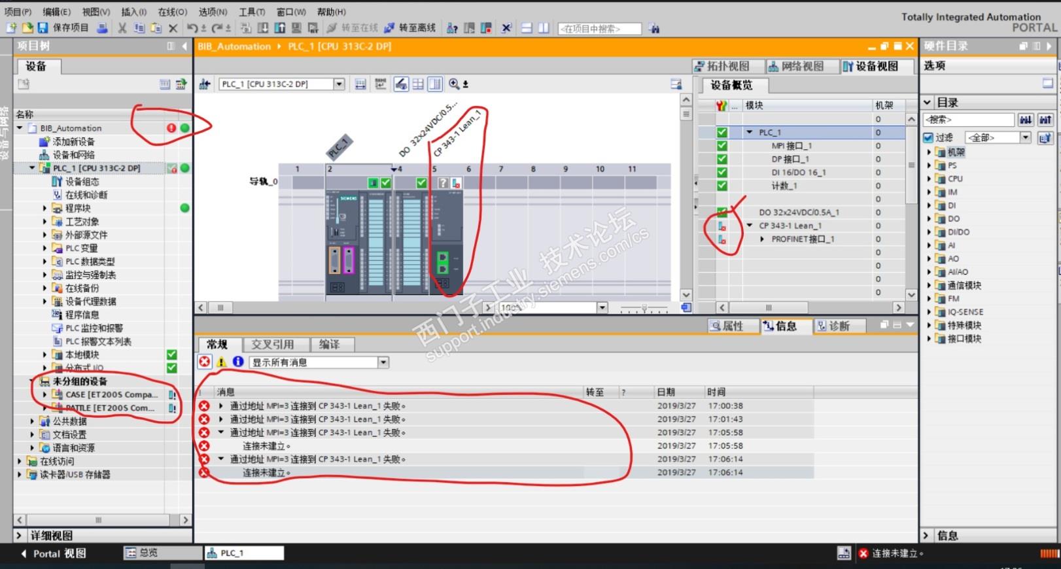Viewport: 1061px width, 569px height.
Task: Click profile icon beside the 全部 filter
Action: point(1045,137)
